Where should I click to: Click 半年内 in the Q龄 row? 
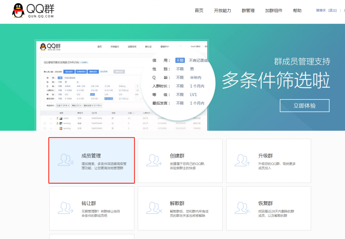pos(196,78)
